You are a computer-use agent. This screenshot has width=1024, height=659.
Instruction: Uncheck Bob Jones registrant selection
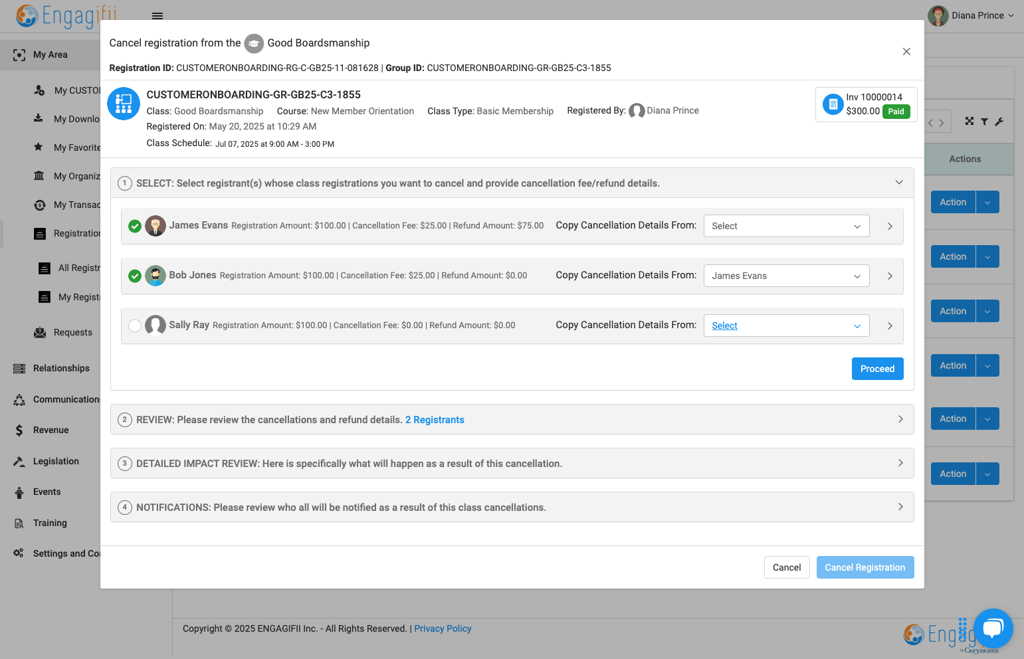135,276
